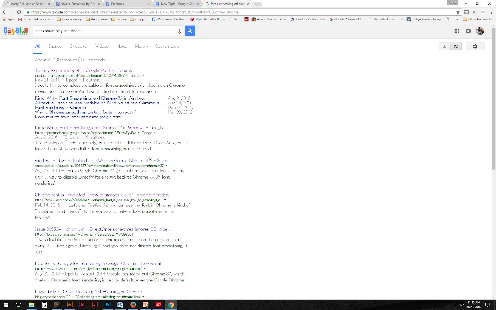Image resolution: width=496 pixels, height=310 pixels.
Task: Open the 'graphic design' bookmarks folder
Action: tap(70, 19)
